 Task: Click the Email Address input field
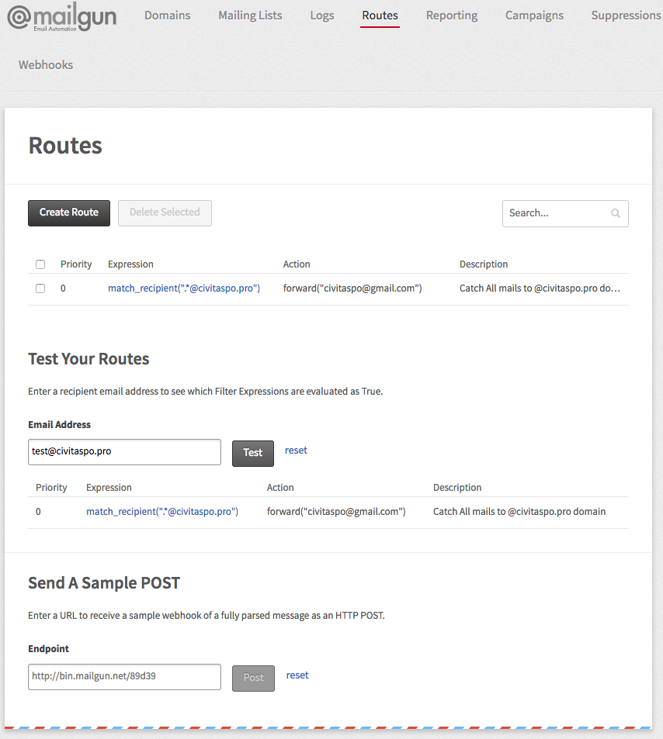(124, 452)
